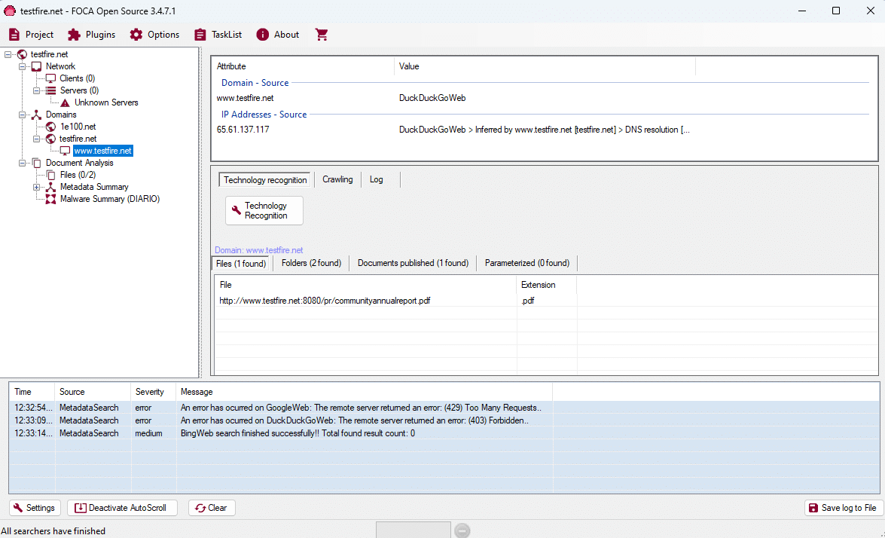Viewport: 885px width, 538px height.
Task: Save log to File
Action: tap(843, 508)
